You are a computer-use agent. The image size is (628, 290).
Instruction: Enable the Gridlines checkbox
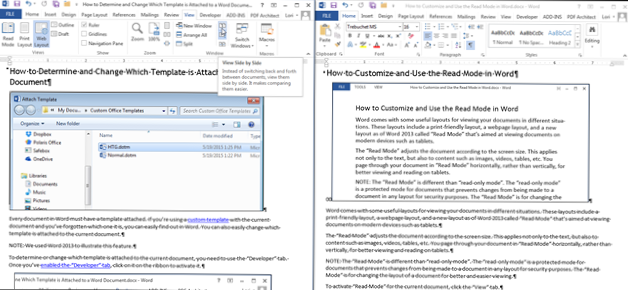tap(85, 34)
